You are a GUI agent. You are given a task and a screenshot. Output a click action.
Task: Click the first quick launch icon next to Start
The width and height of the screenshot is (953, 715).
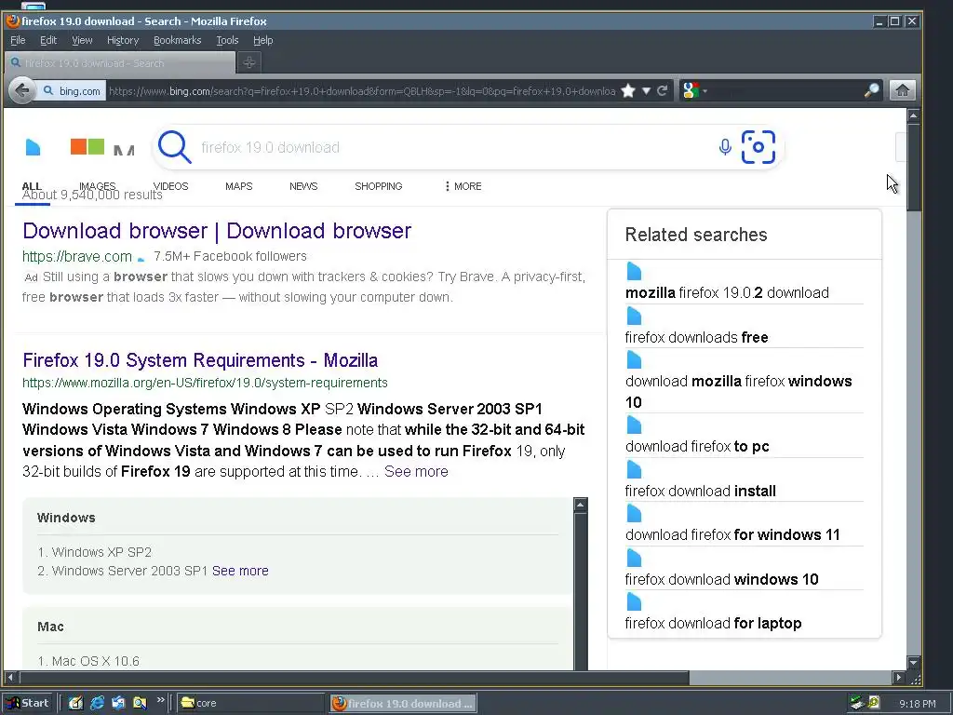pyautogui.click(x=75, y=704)
